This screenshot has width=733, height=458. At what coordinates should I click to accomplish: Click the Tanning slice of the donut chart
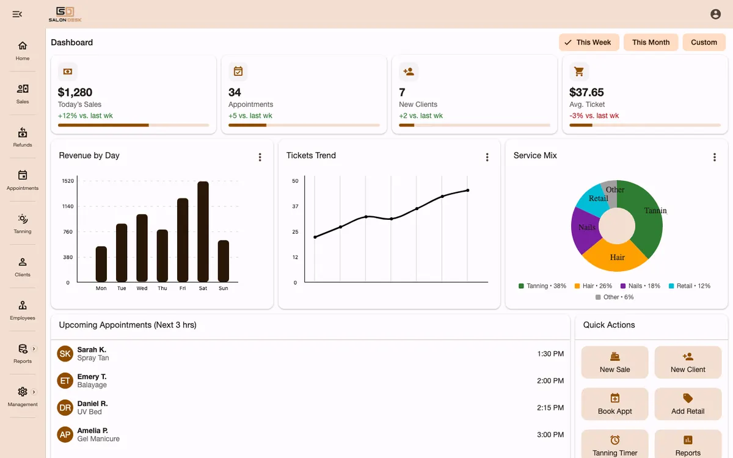click(647, 217)
